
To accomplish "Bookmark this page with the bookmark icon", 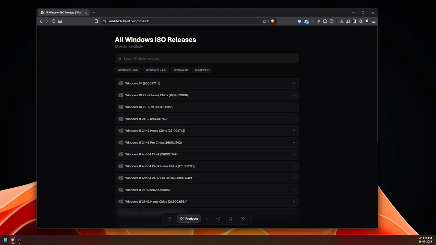I will [96, 21].
